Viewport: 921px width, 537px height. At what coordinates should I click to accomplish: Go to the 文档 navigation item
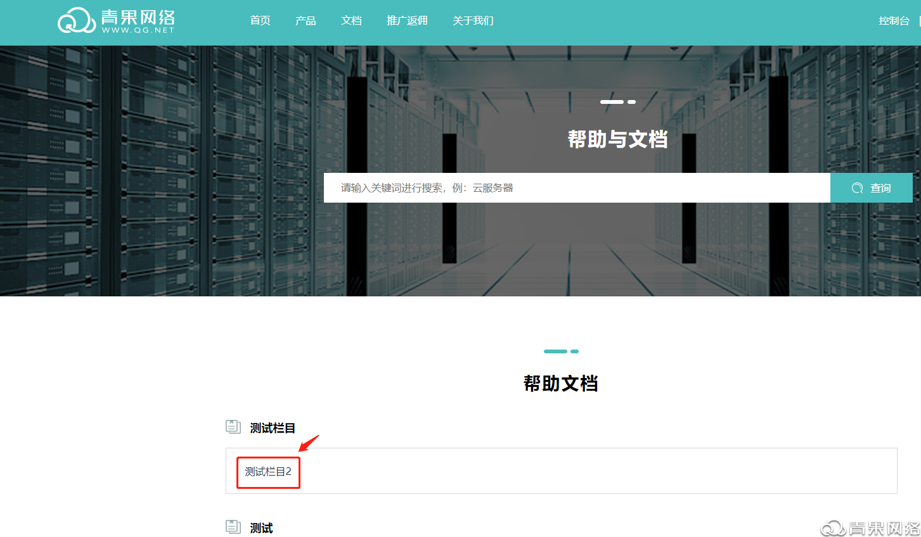coord(351,21)
